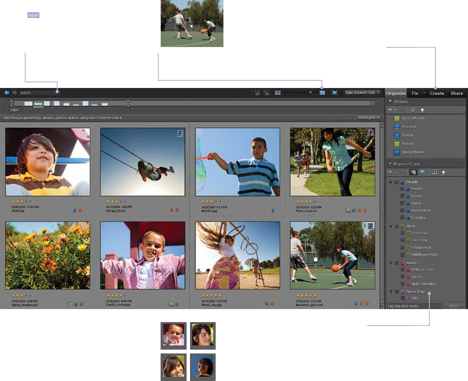
Task: Switch to the Create tab
Action: coord(437,93)
